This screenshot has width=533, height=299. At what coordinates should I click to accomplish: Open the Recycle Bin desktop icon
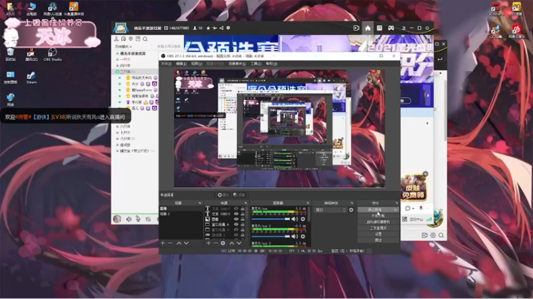pos(10,54)
